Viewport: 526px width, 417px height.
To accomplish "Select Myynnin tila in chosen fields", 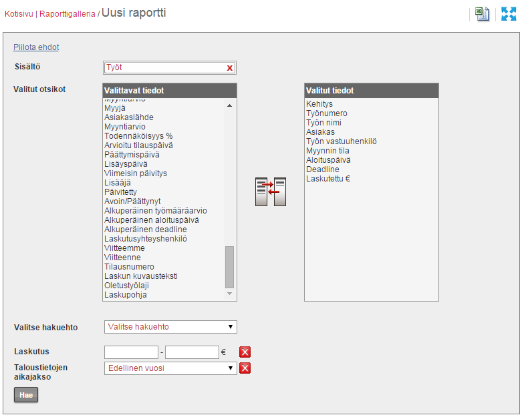I will (x=327, y=151).
